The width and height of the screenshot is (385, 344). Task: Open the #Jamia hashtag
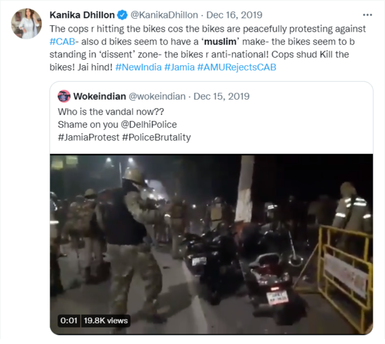tap(179, 67)
